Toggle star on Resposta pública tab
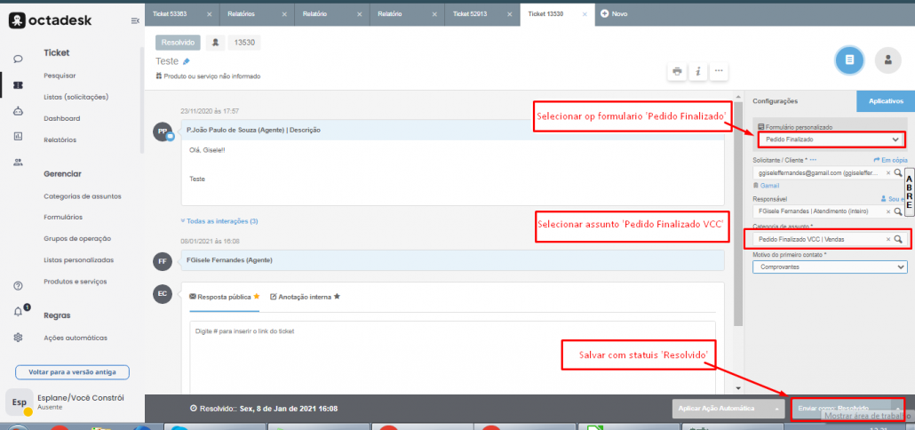 tap(257, 296)
